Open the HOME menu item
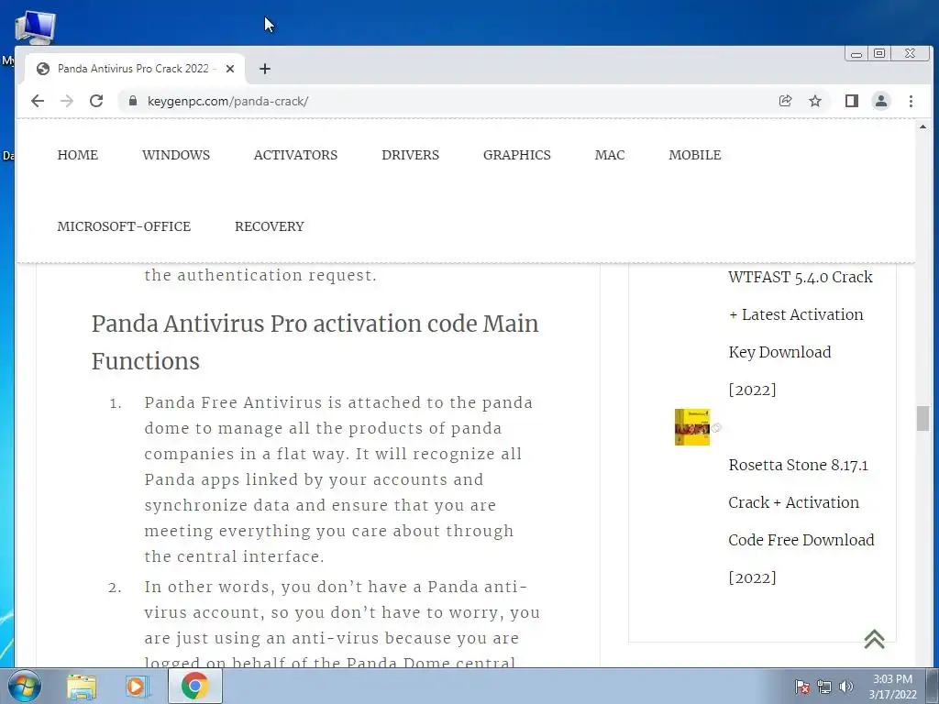The image size is (939, 704). tap(78, 155)
